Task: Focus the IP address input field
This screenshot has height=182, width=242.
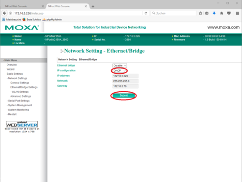Action: 125,76
